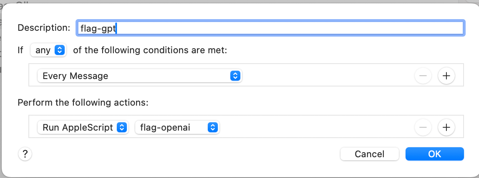Viewport: 479px width, 178px height.
Task: Open help with the question mark button
Action: [25, 154]
